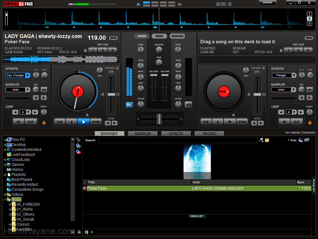This screenshot has height=239, width=318.
Task: Click the green play arrow in bottom bar
Action: point(92,232)
